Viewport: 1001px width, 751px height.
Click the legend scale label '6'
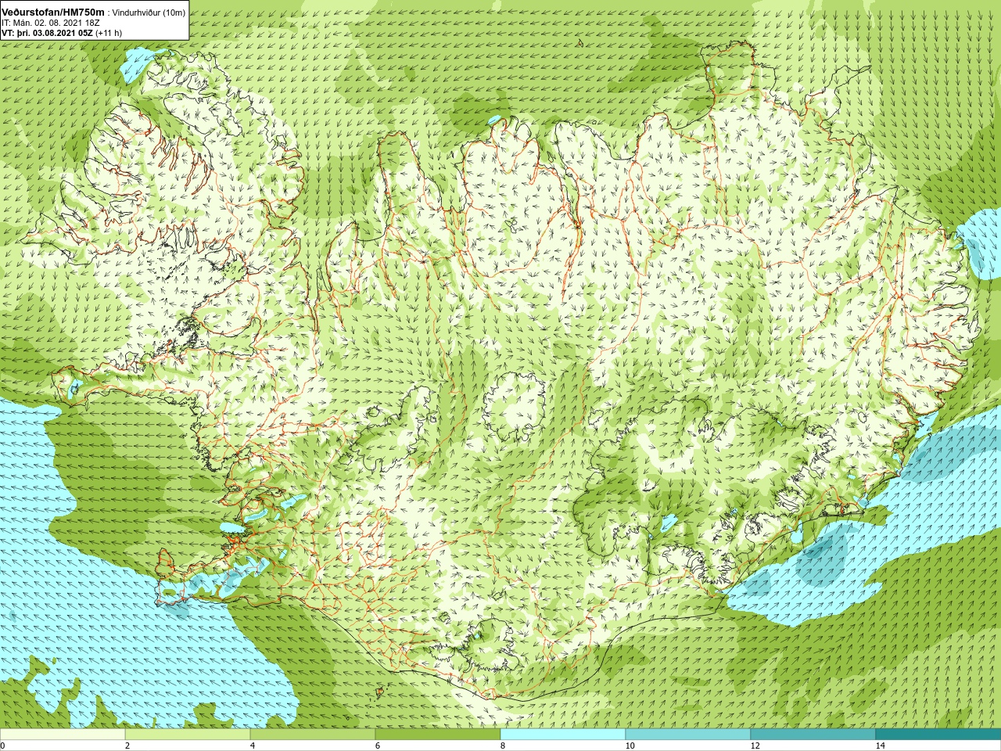point(377,746)
